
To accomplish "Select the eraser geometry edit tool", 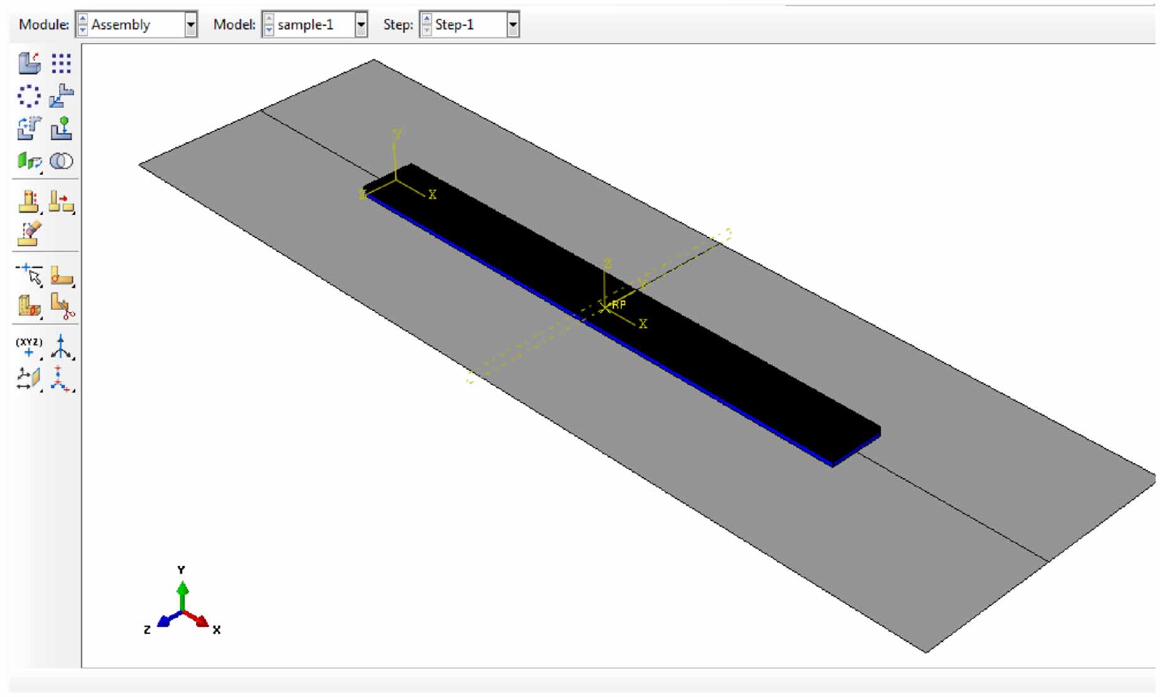I will (29, 233).
